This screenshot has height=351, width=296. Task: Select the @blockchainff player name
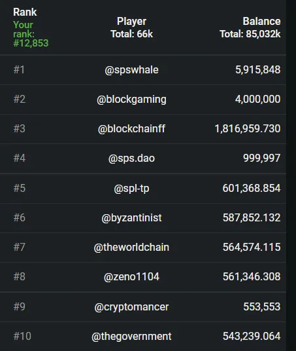[131, 129]
